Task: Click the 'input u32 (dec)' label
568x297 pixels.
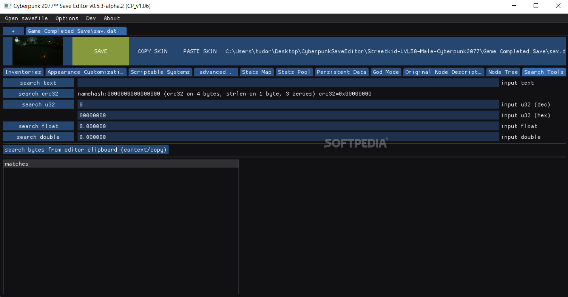Action: pyautogui.click(x=526, y=104)
